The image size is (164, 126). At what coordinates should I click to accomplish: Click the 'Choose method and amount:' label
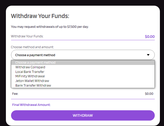pos(32,47)
